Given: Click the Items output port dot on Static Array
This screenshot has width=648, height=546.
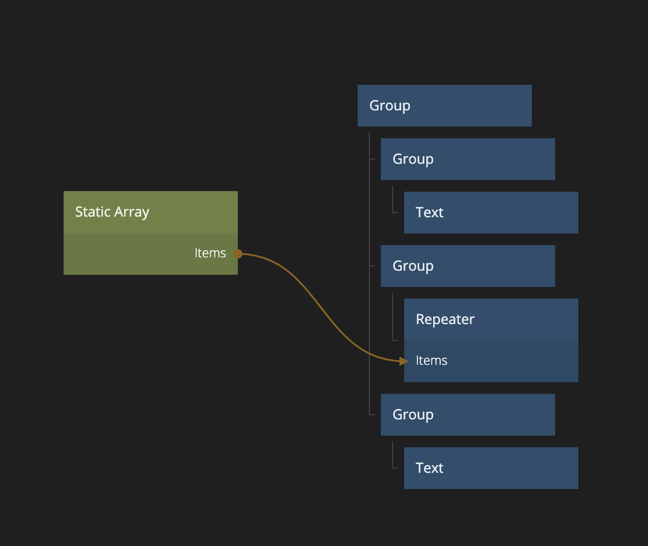Looking at the screenshot, I should pos(237,254).
